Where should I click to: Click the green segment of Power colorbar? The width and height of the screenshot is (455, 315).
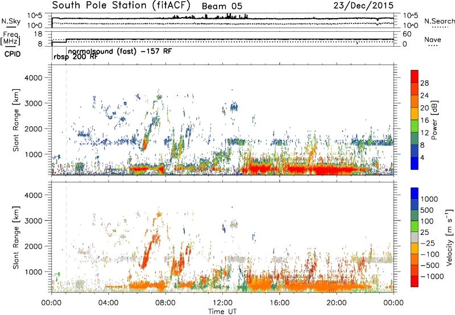415,126
